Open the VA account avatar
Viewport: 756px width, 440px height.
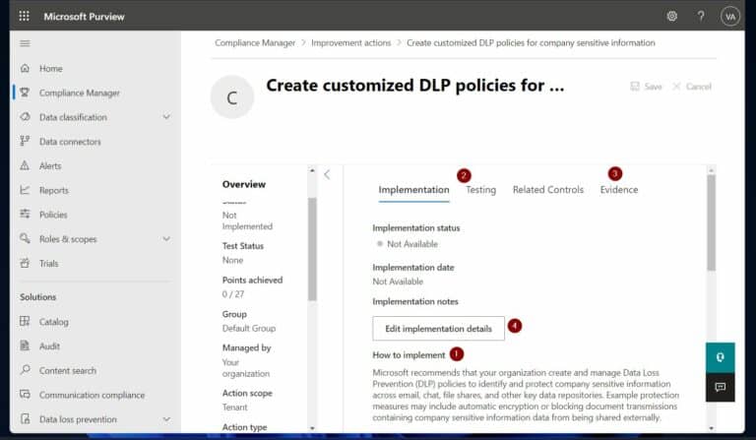tap(730, 17)
